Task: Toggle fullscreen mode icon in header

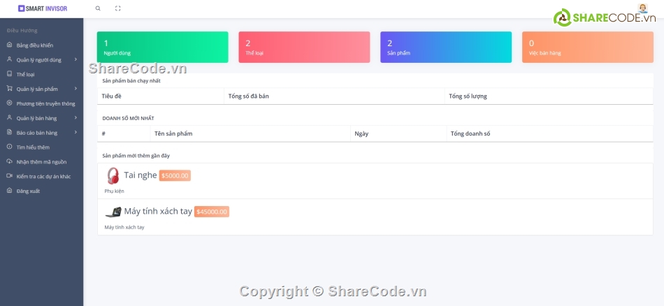Action: (x=117, y=8)
